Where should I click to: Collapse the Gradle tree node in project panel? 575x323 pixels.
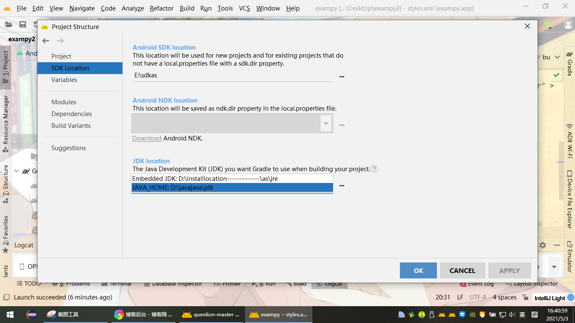coord(16,171)
